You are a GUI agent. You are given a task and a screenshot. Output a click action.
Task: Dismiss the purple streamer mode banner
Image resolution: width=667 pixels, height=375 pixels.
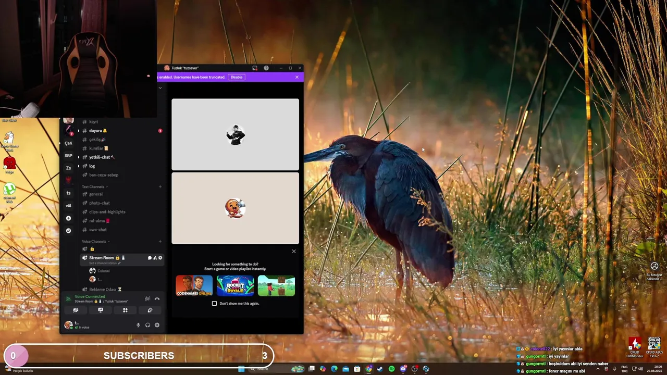pos(297,77)
